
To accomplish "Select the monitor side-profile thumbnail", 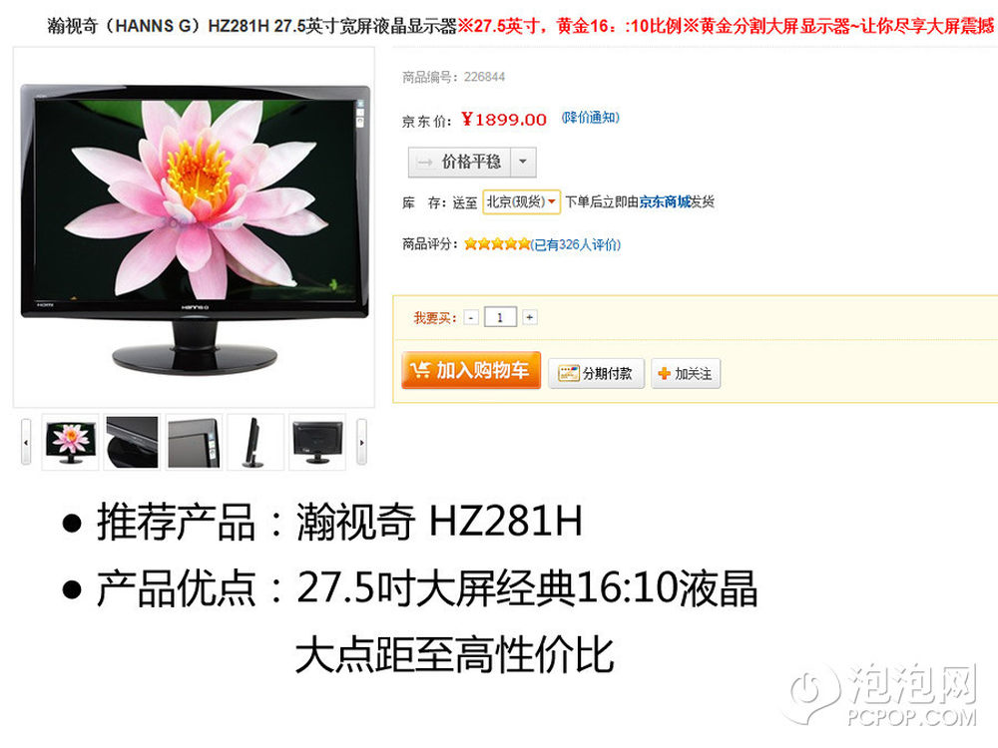I will [x=255, y=442].
